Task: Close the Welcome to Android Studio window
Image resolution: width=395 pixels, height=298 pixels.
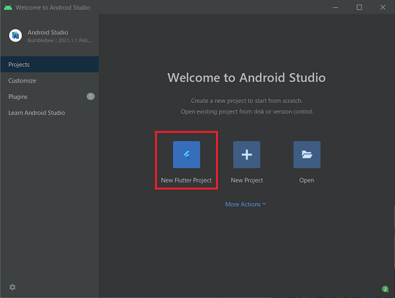Action: [382, 7]
